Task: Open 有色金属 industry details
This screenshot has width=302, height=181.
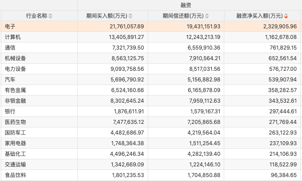Action: click(x=15, y=90)
